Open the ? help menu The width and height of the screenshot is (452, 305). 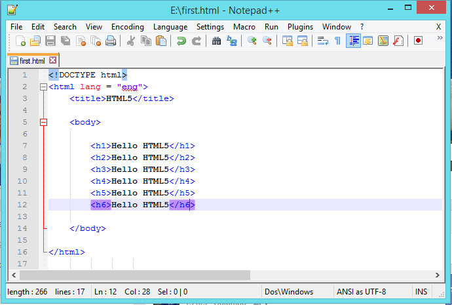click(362, 27)
